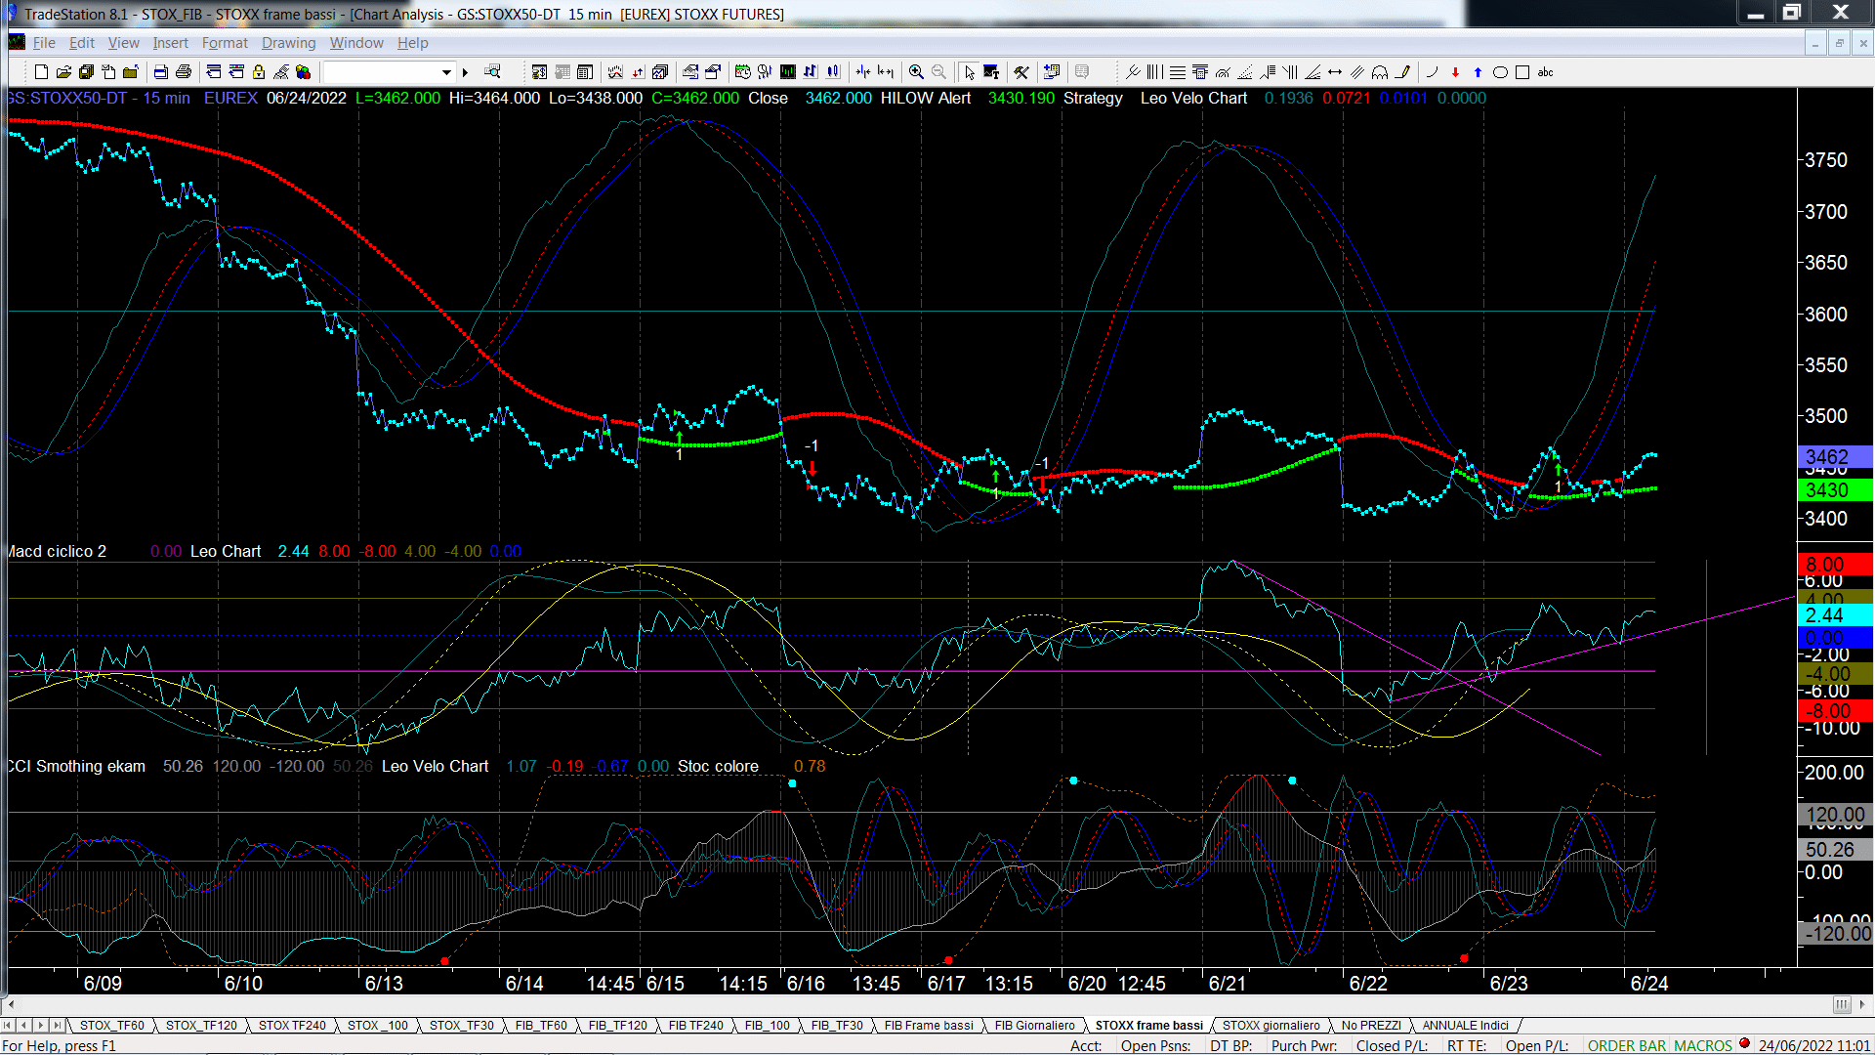Select the red down arrow drawing tool
Viewport: 1875px width, 1055px height.
tap(1455, 72)
